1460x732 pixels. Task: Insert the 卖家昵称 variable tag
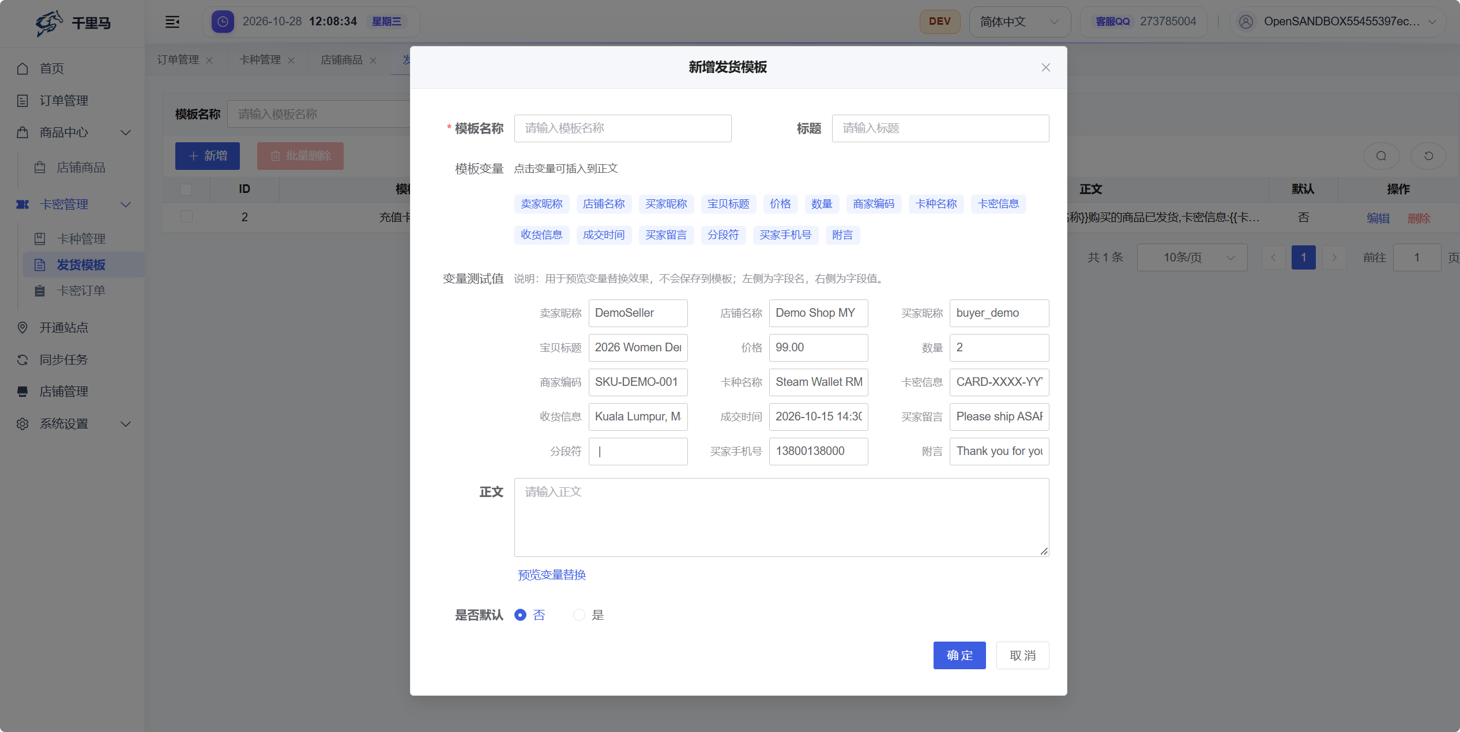(541, 204)
